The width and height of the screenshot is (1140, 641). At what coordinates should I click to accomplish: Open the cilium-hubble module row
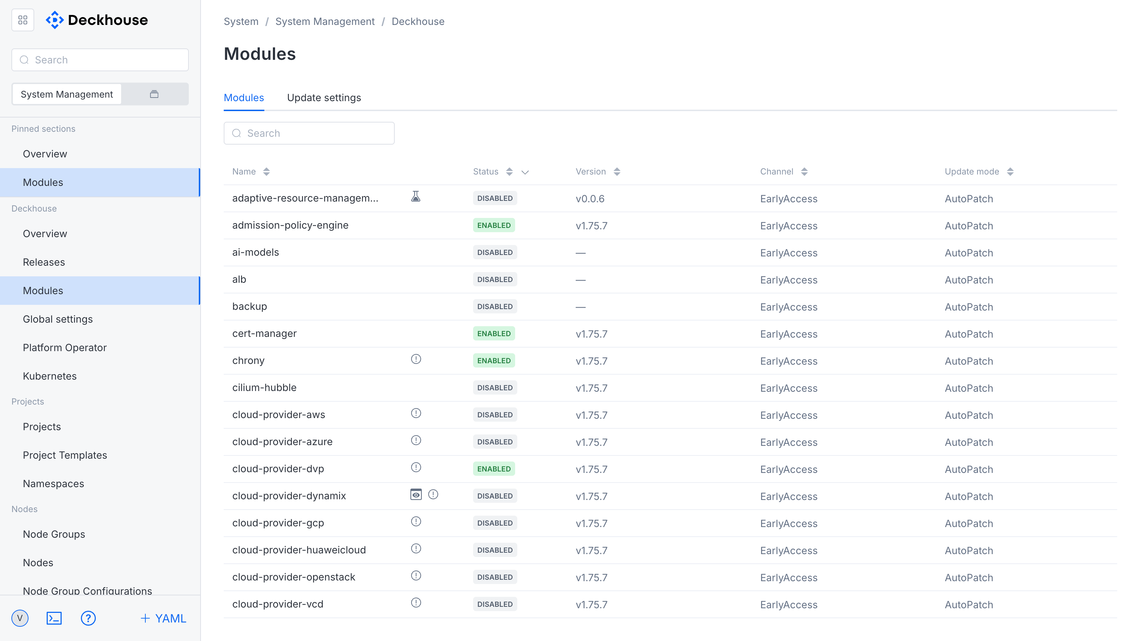click(x=670, y=387)
